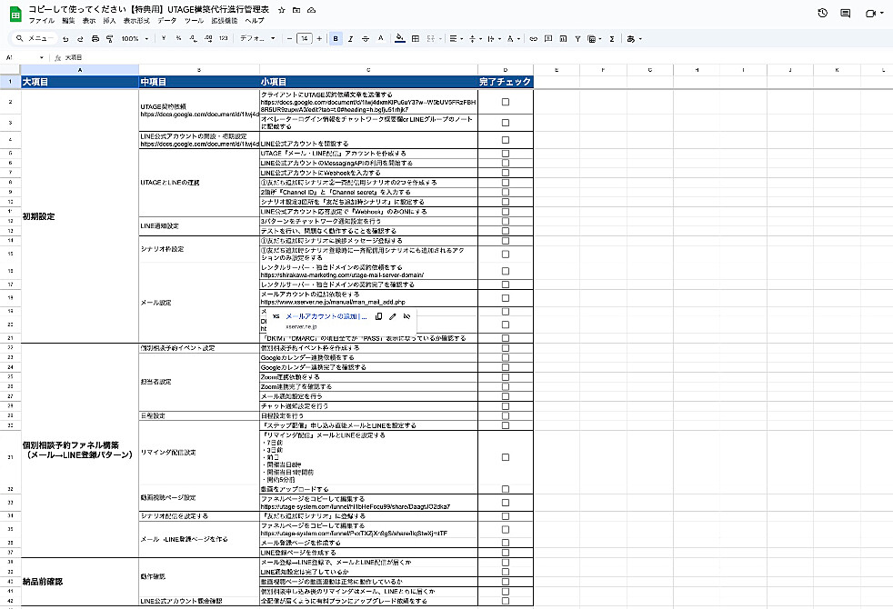This screenshot has width=893, height=609.
Task: Open the ヘルプ menu
Action: point(255,21)
